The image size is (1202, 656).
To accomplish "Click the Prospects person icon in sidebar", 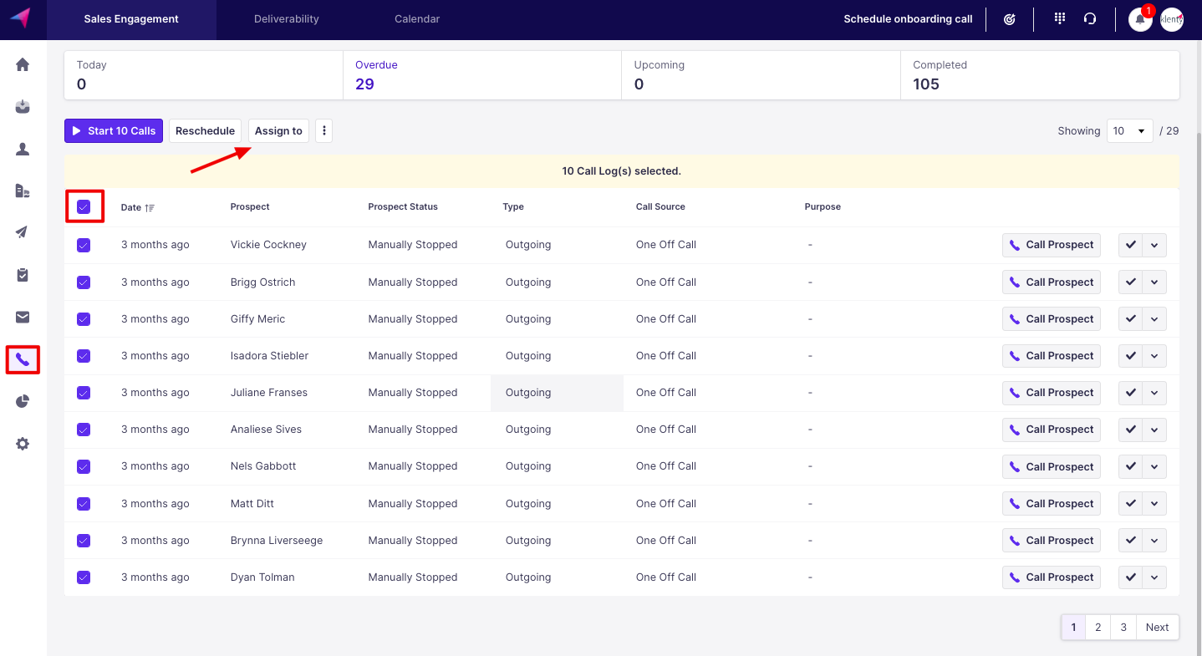I will (x=23, y=149).
